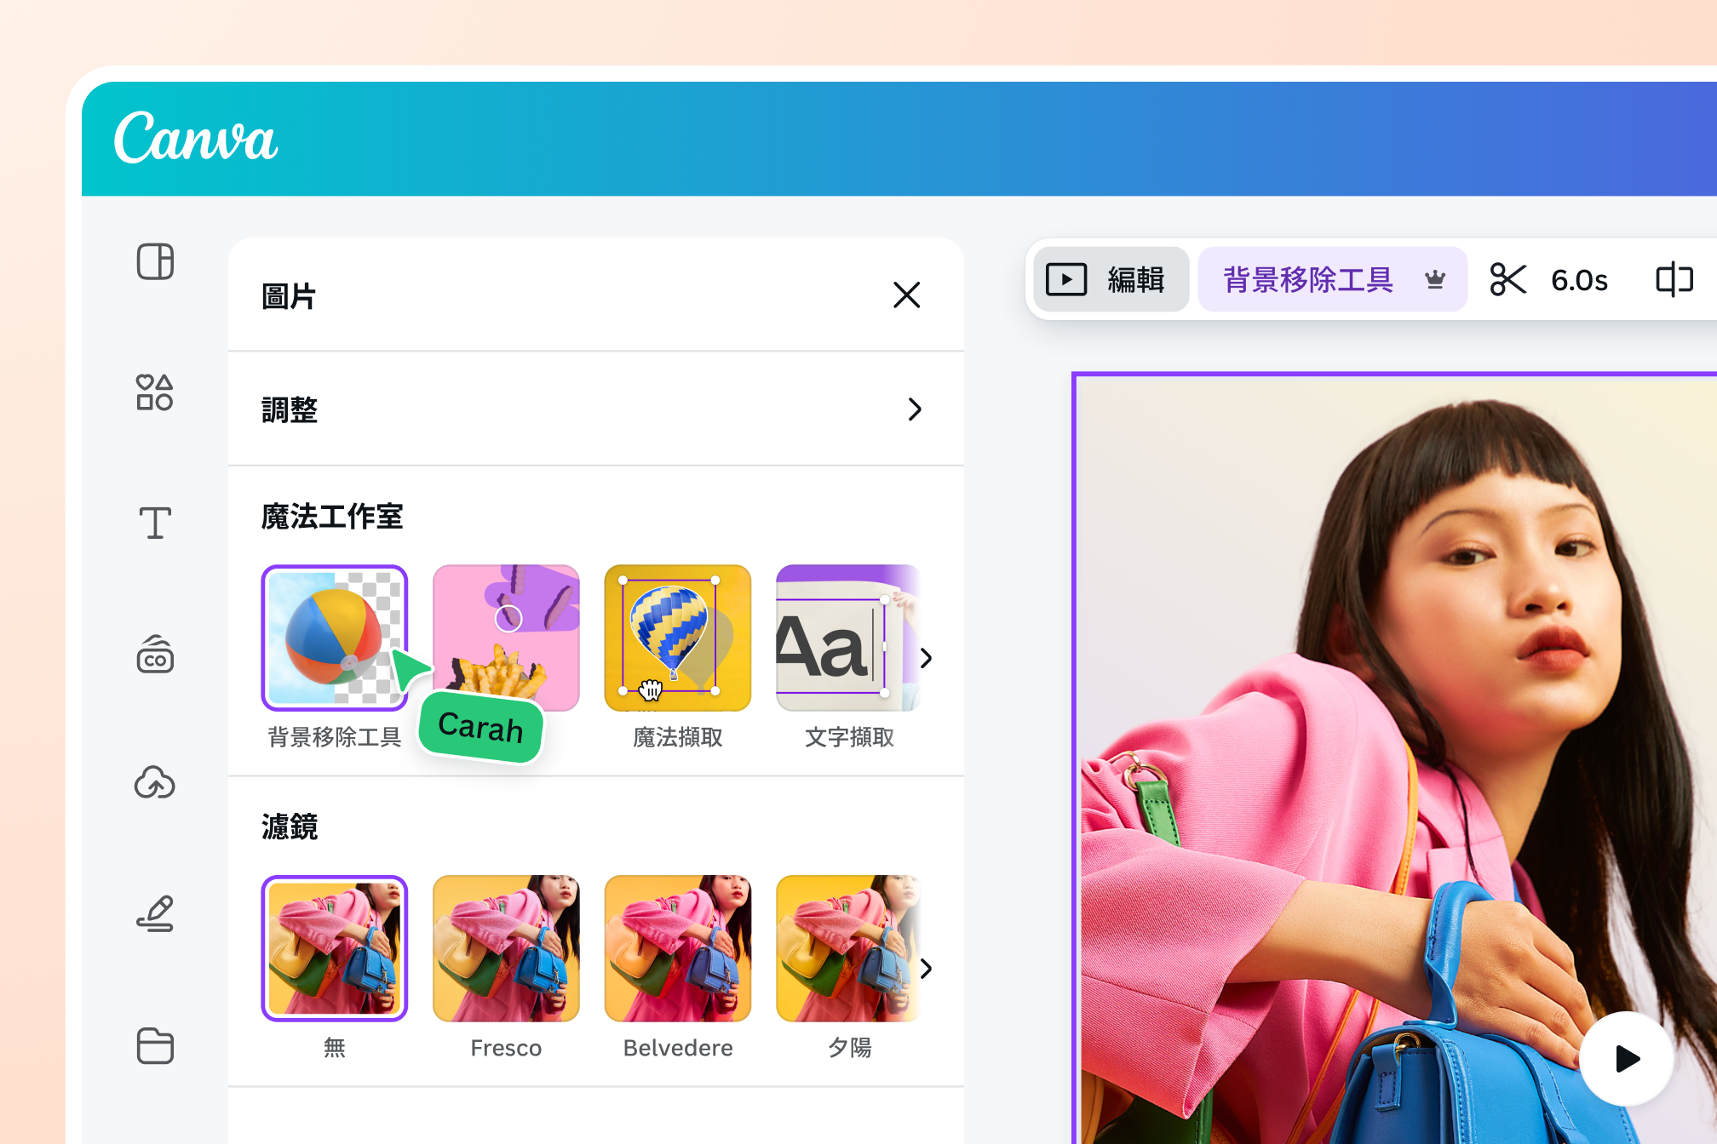Apply the Belvedere filter
1717x1144 pixels.
678,948
